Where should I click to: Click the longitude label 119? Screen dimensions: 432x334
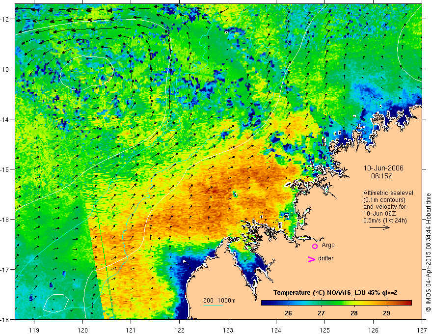(x=34, y=330)
